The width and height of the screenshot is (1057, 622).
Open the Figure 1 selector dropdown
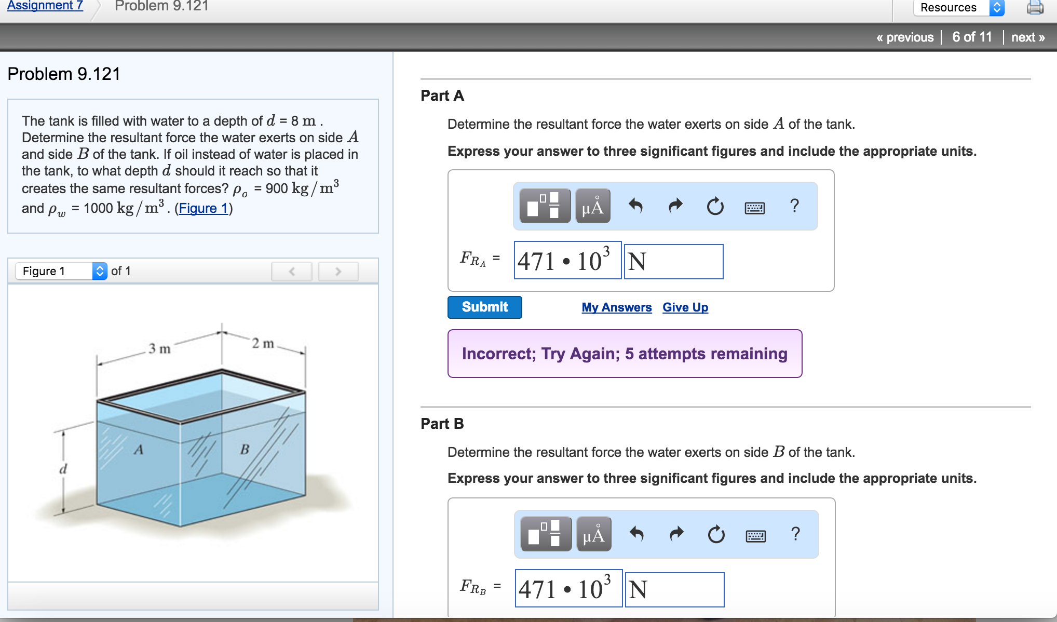[x=61, y=271]
